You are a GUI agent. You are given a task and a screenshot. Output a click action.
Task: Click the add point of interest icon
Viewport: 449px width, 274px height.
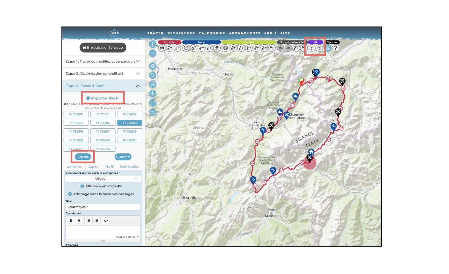312,48
